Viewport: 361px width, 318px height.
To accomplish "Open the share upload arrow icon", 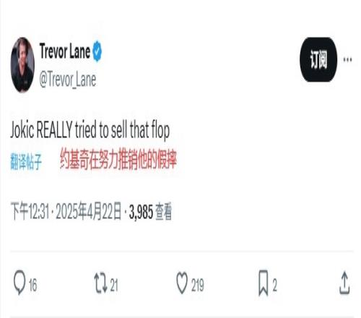I will point(344,283).
